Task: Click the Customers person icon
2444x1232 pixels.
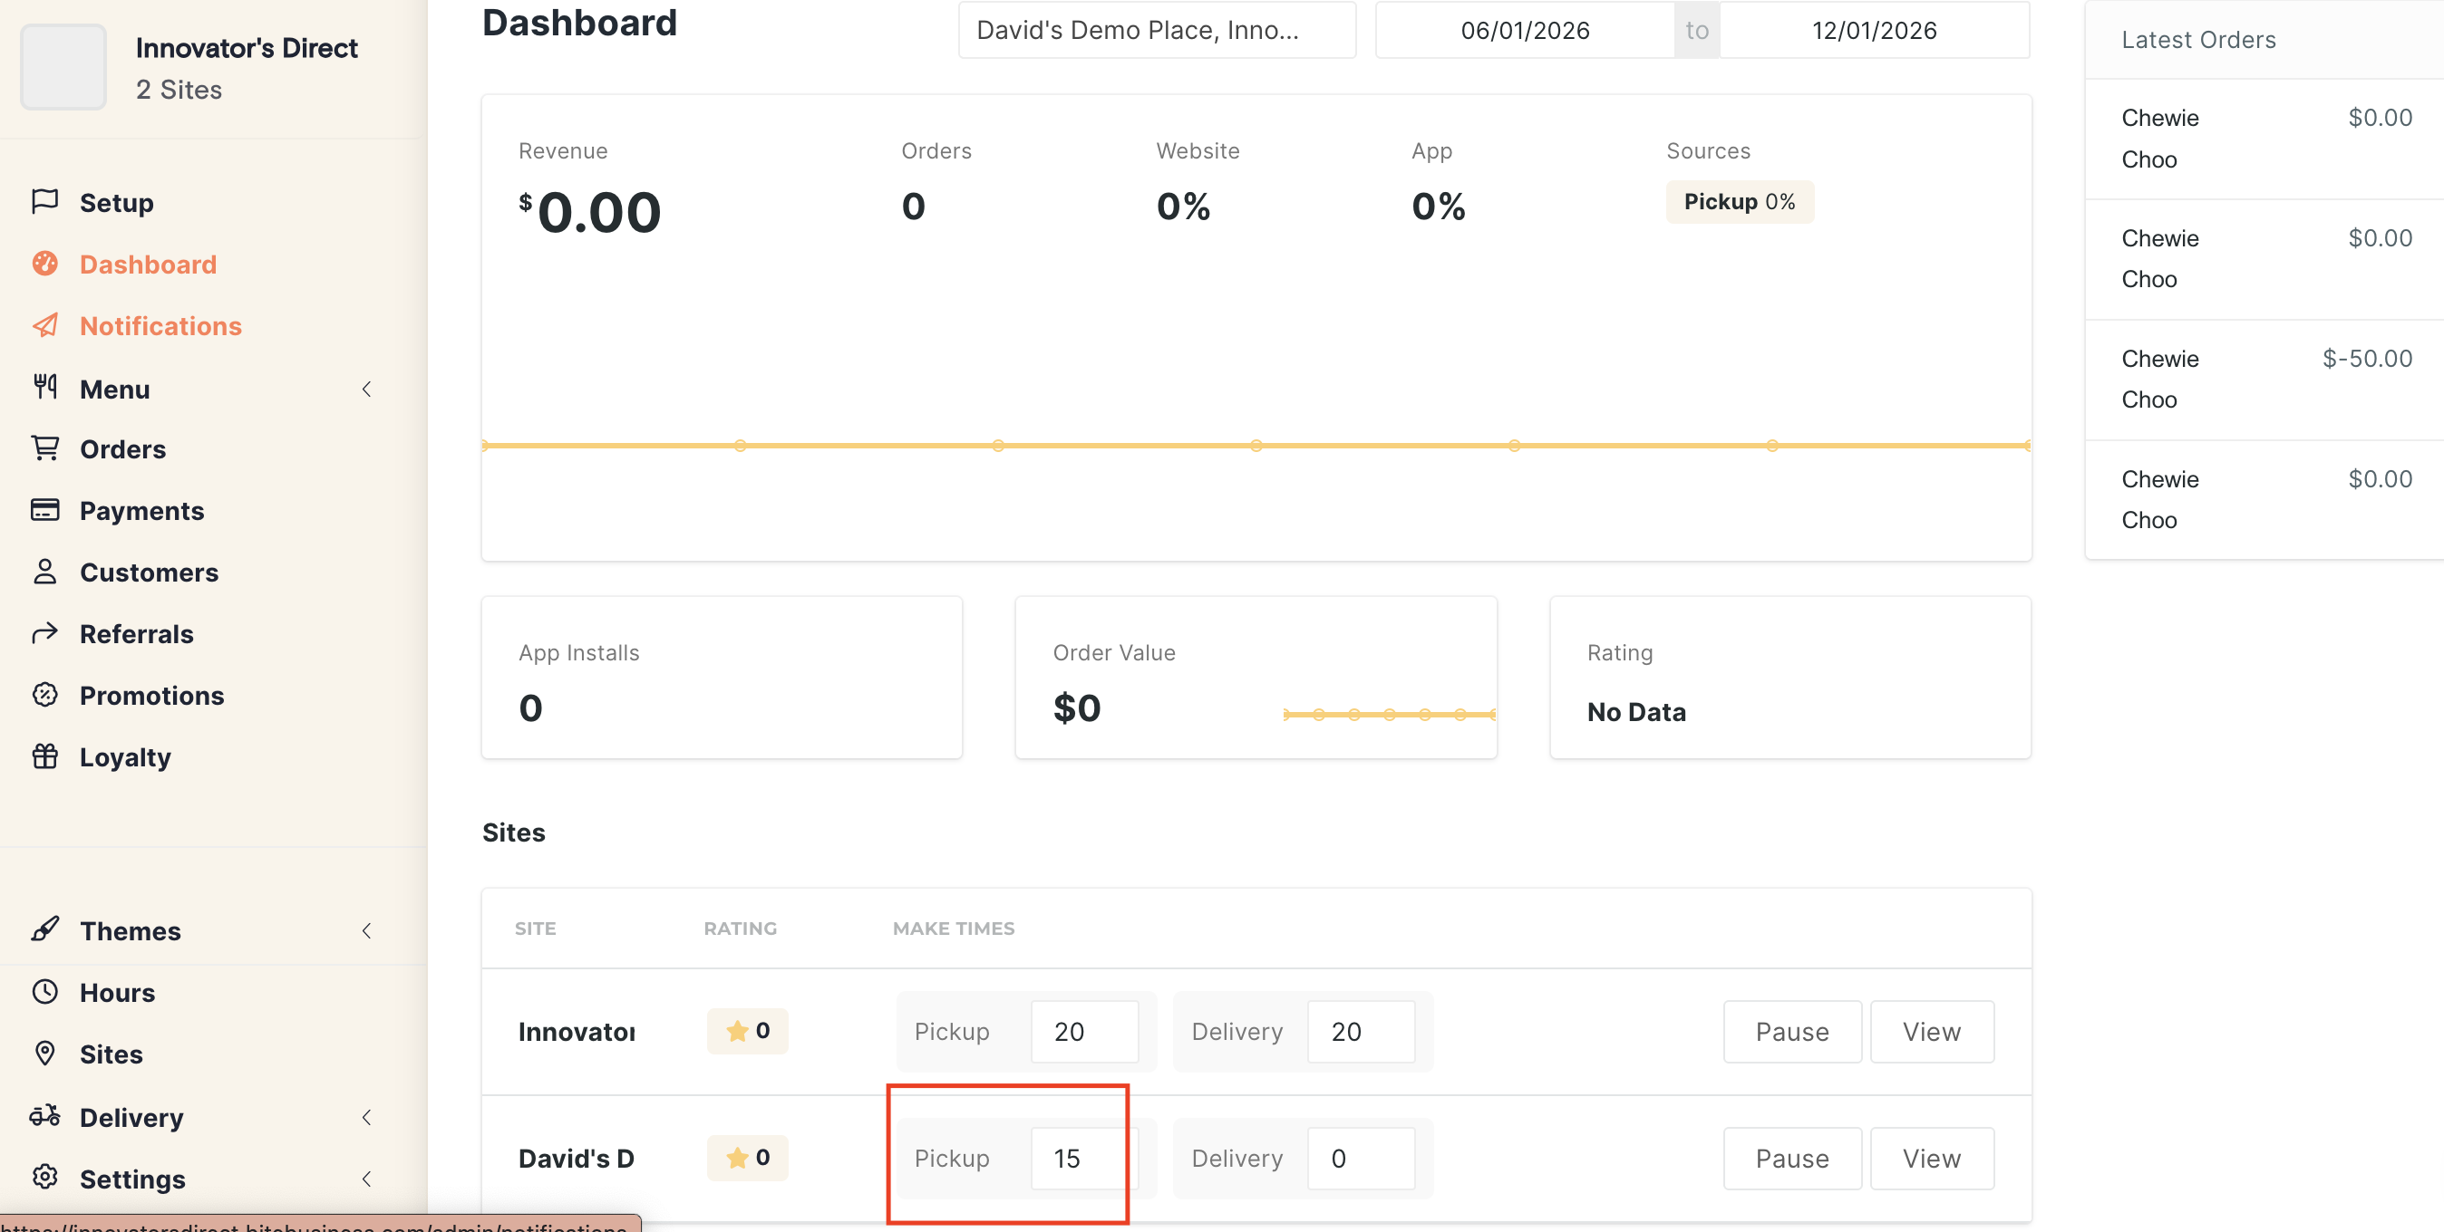Action: coord(44,572)
